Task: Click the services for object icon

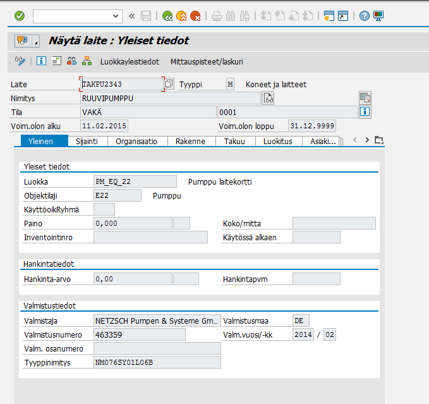Action: tap(23, 41)
